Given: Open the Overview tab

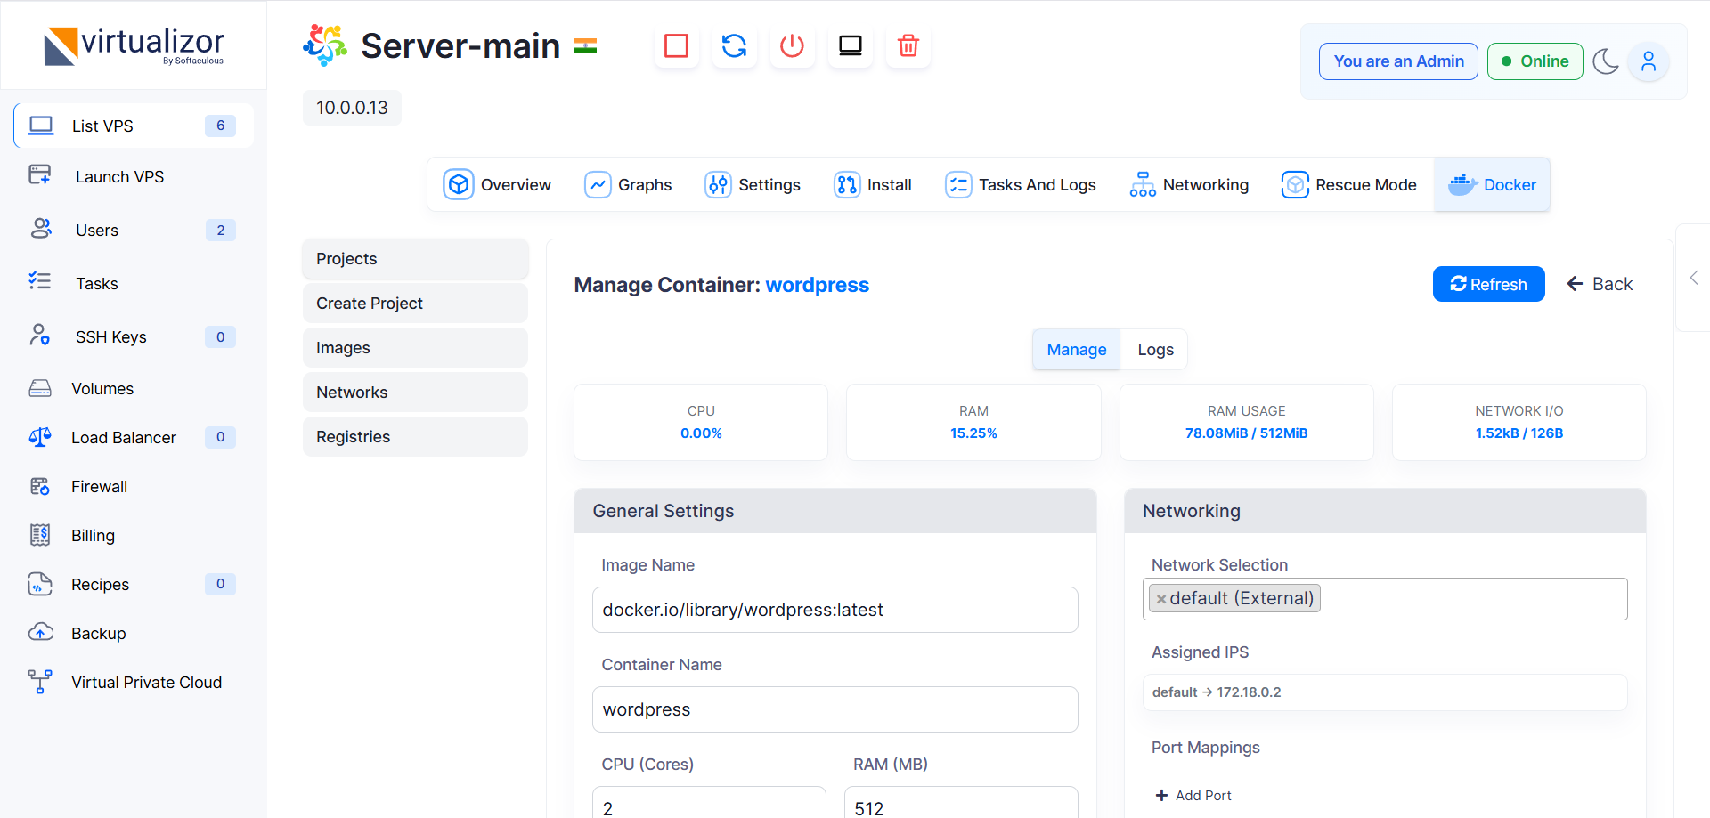Looking at the screenshot, I should click(x=497, y=184).
